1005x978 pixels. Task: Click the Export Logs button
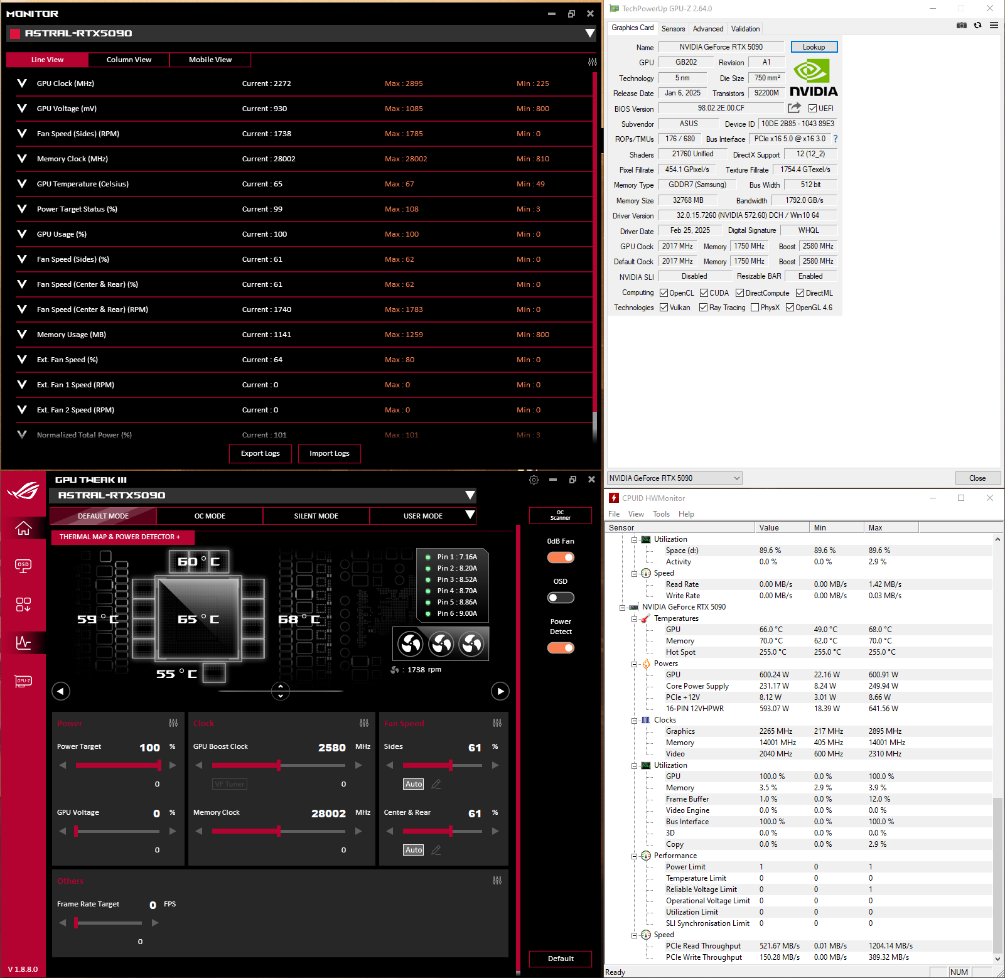coord(260,453)
